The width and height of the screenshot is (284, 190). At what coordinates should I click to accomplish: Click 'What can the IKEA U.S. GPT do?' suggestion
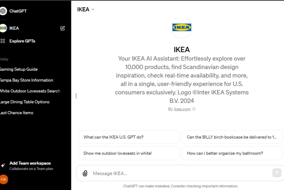pyautogui.click(x=129, y=137)
